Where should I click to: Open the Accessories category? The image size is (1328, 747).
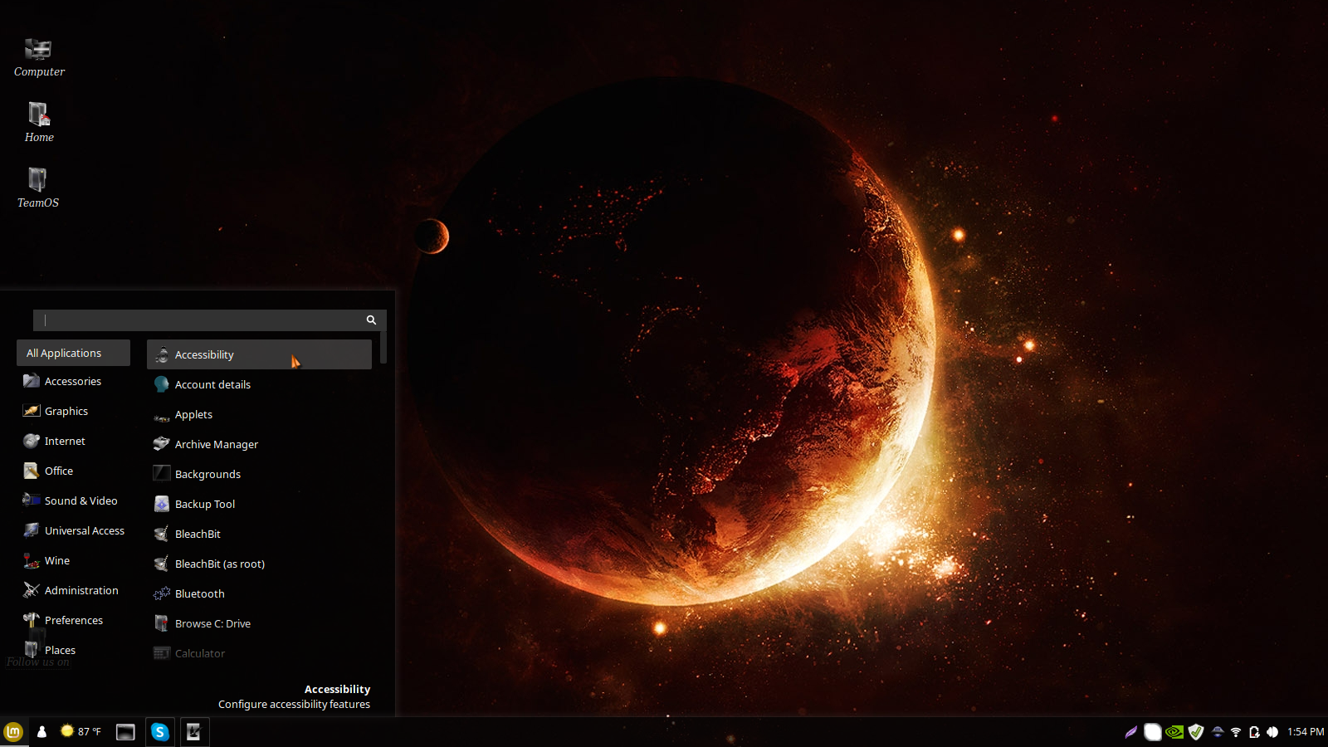tap(73, 381)
